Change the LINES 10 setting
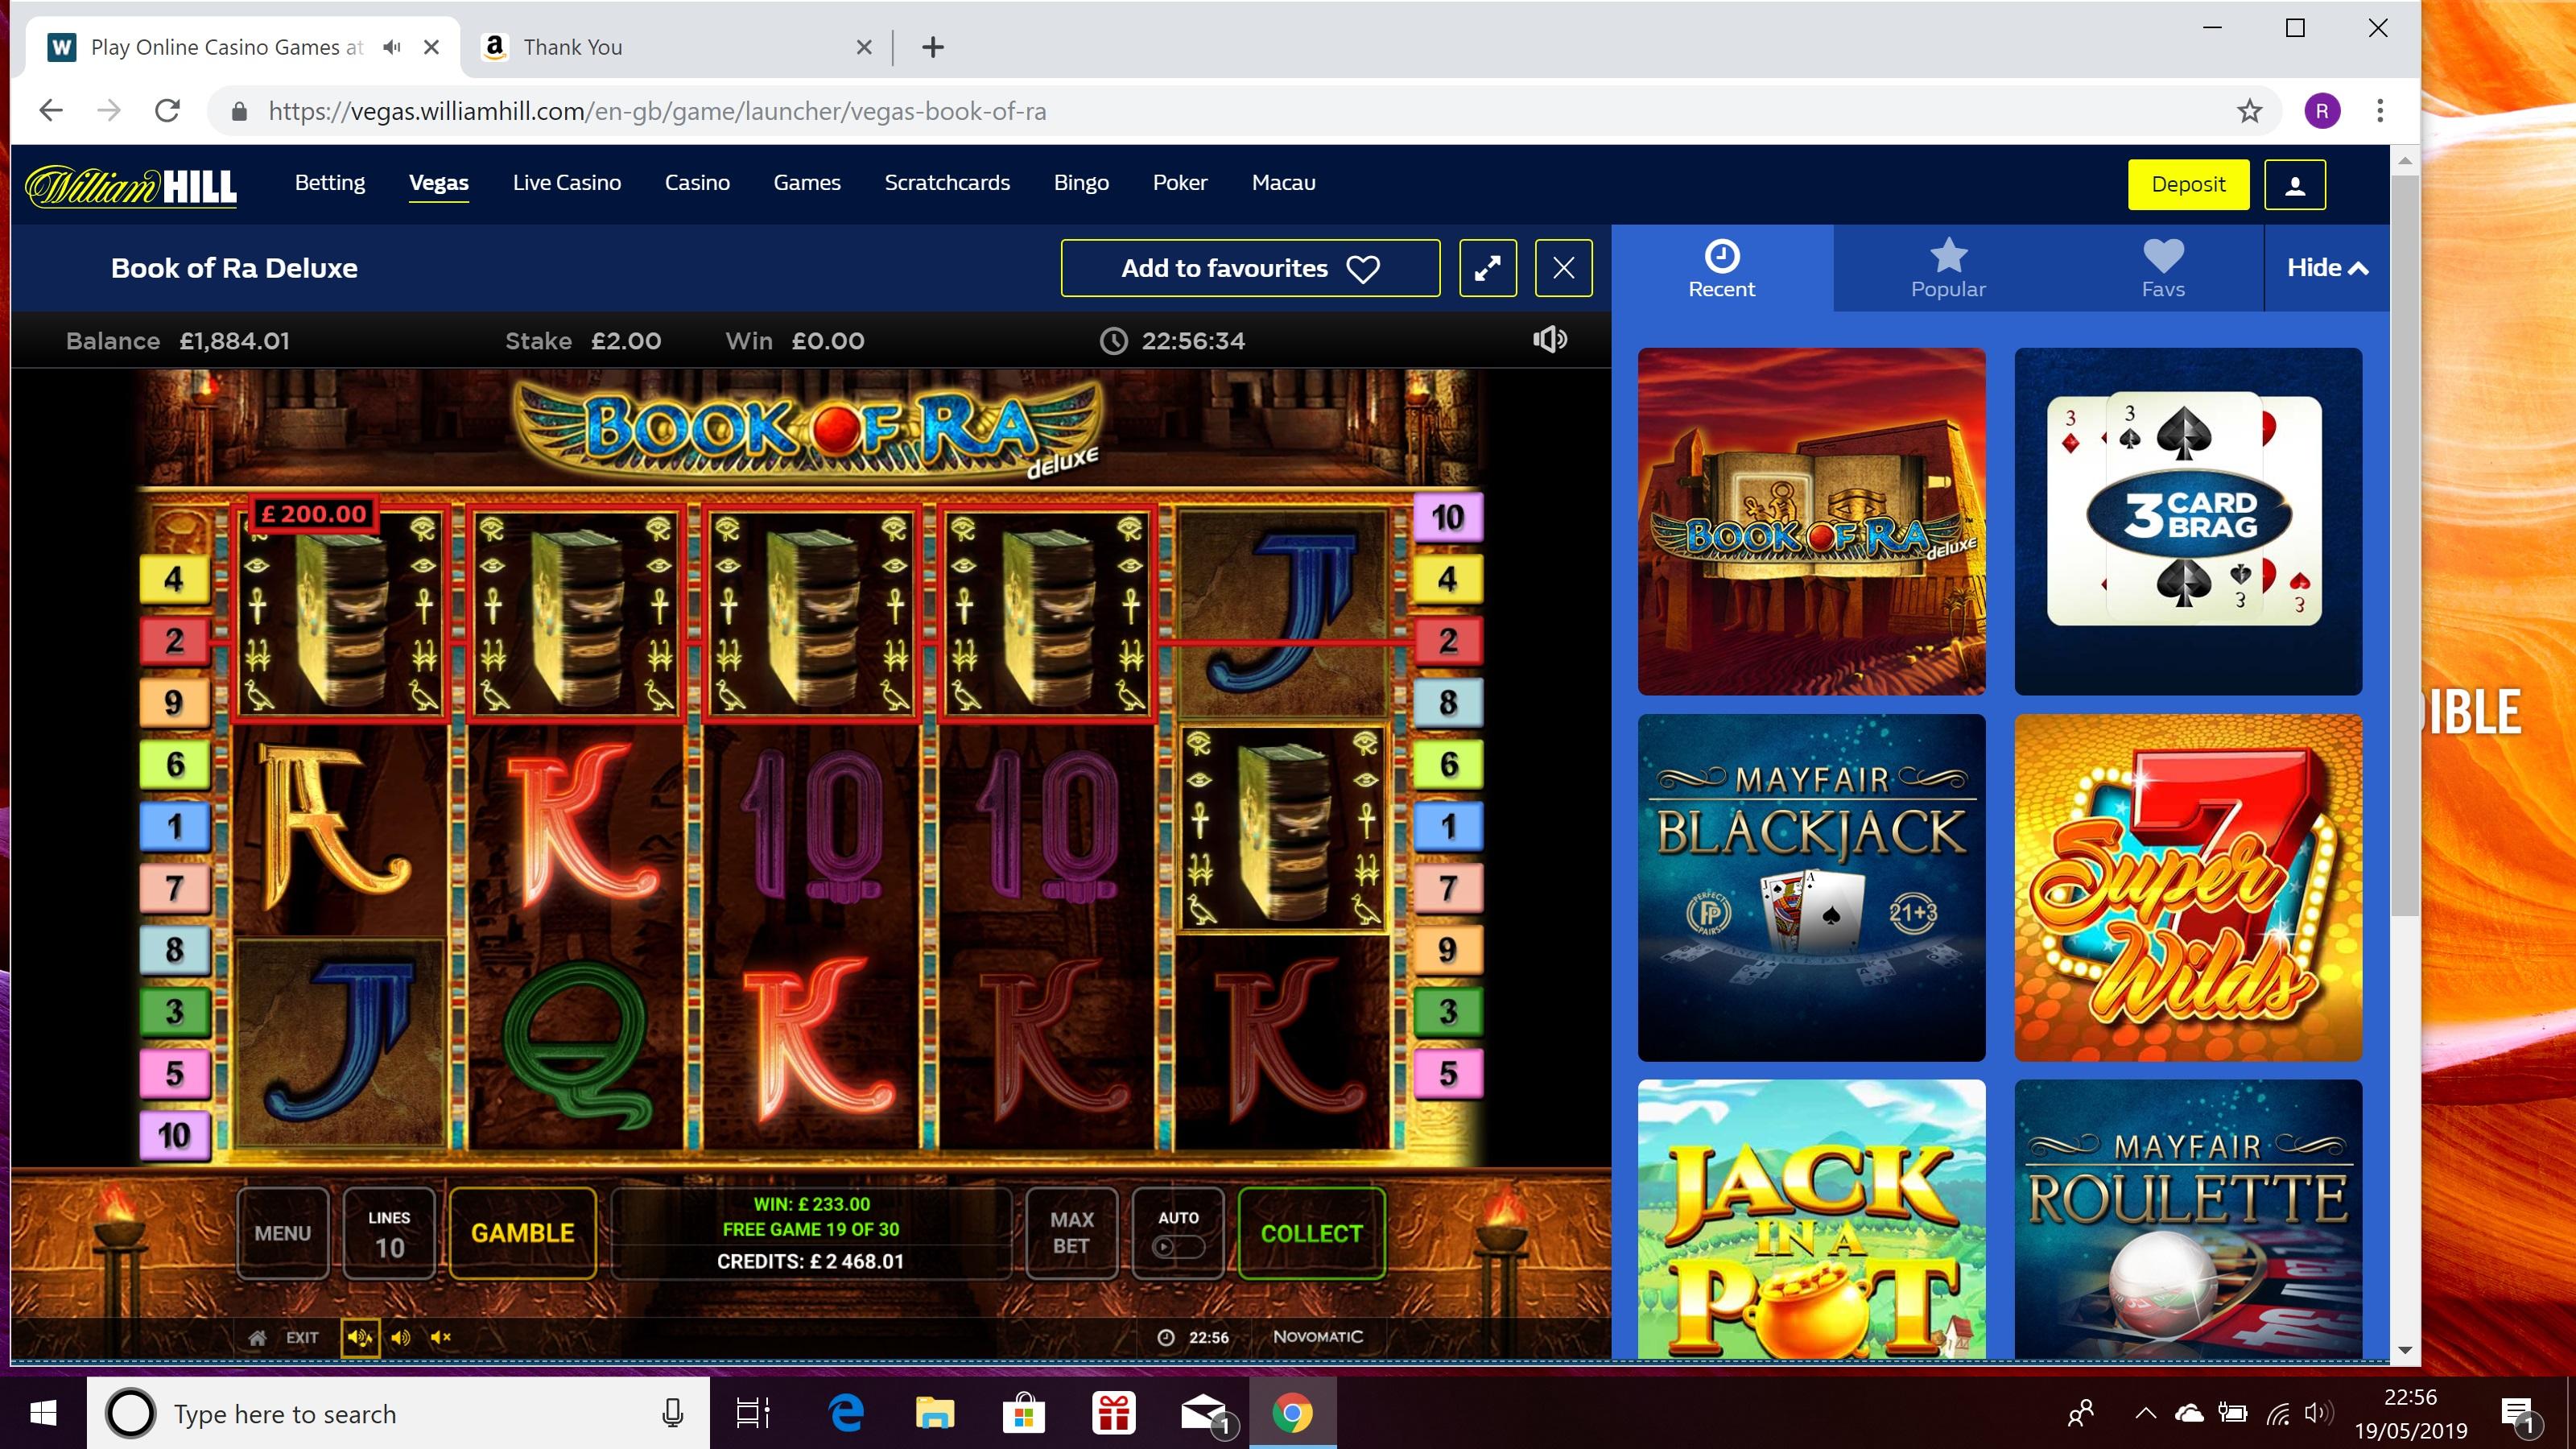Viewport: 2576px width, 1449px height. [x=389, y=1233]
